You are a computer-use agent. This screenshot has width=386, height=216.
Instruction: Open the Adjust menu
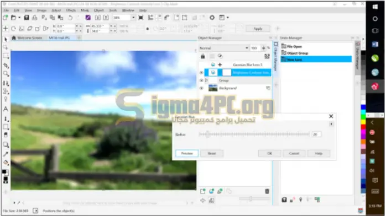tap(56, 10)
